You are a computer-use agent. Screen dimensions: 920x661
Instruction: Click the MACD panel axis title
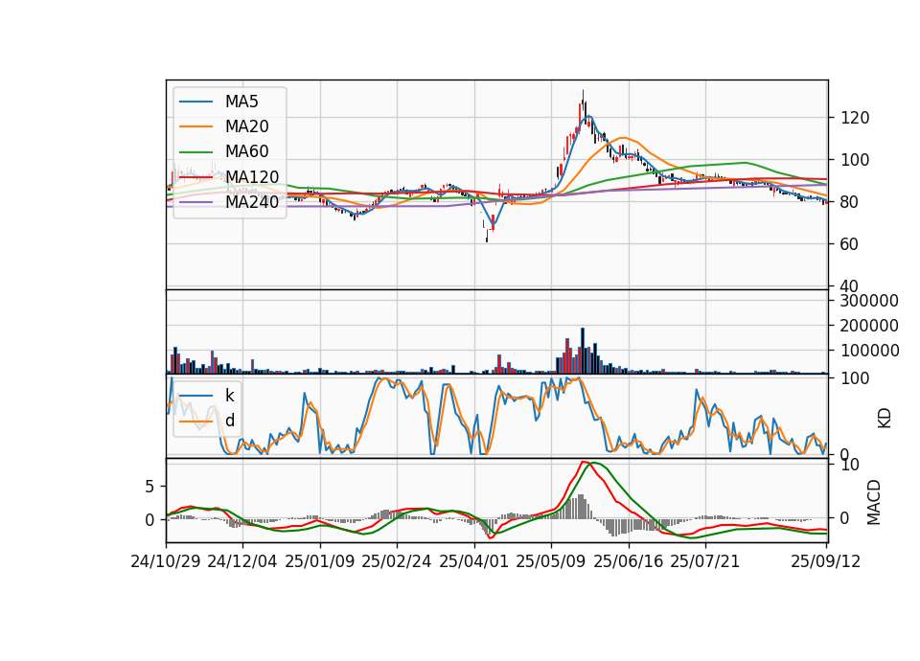tap(874, 502)
